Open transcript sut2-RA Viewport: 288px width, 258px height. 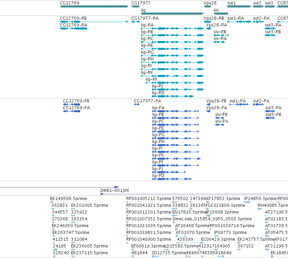259,22
